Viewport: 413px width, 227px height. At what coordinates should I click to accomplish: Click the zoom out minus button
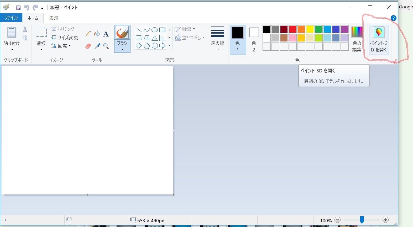point(338,220)
